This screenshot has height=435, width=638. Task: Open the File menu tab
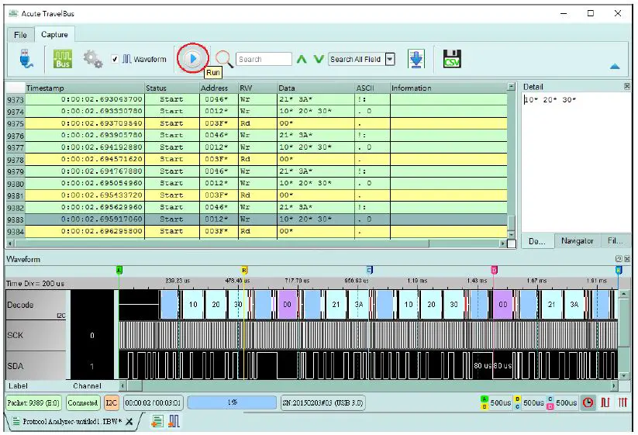tap(21, 35)
